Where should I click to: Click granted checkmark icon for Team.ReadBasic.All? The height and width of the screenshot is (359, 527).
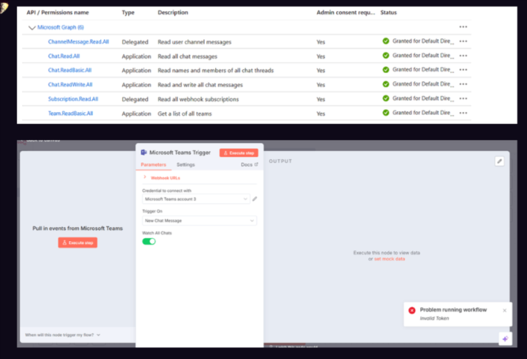coord(386,113)
